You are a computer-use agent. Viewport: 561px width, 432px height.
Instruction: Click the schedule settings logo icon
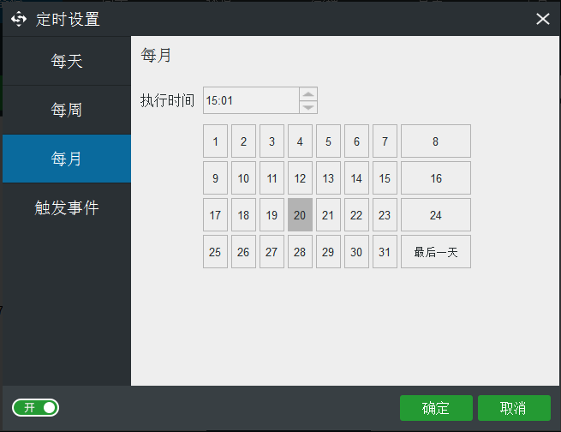pos(19,19)
